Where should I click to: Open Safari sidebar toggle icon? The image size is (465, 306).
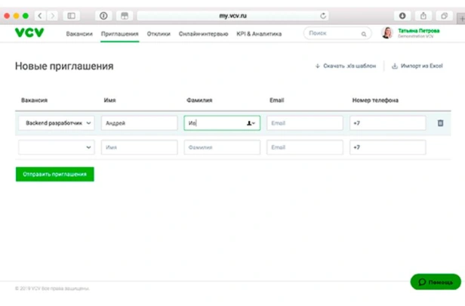72,16
